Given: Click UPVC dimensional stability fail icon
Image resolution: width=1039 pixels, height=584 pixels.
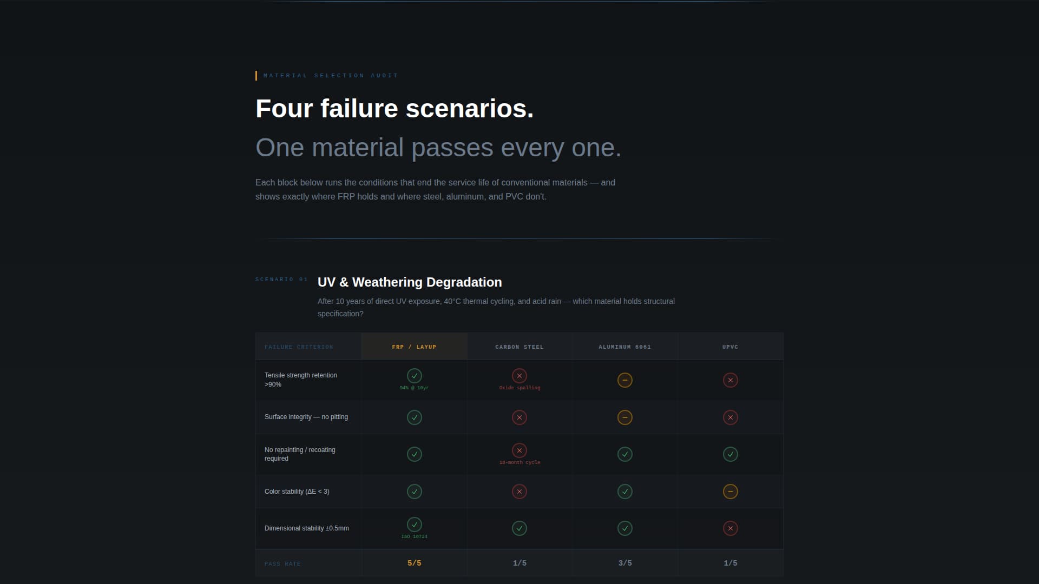Looking at the screenshot, I should 730,528.
